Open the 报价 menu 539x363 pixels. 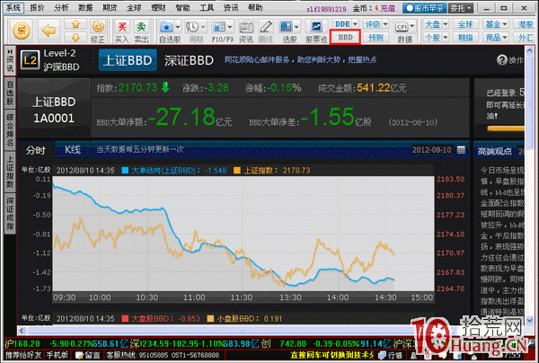(37, 7)
